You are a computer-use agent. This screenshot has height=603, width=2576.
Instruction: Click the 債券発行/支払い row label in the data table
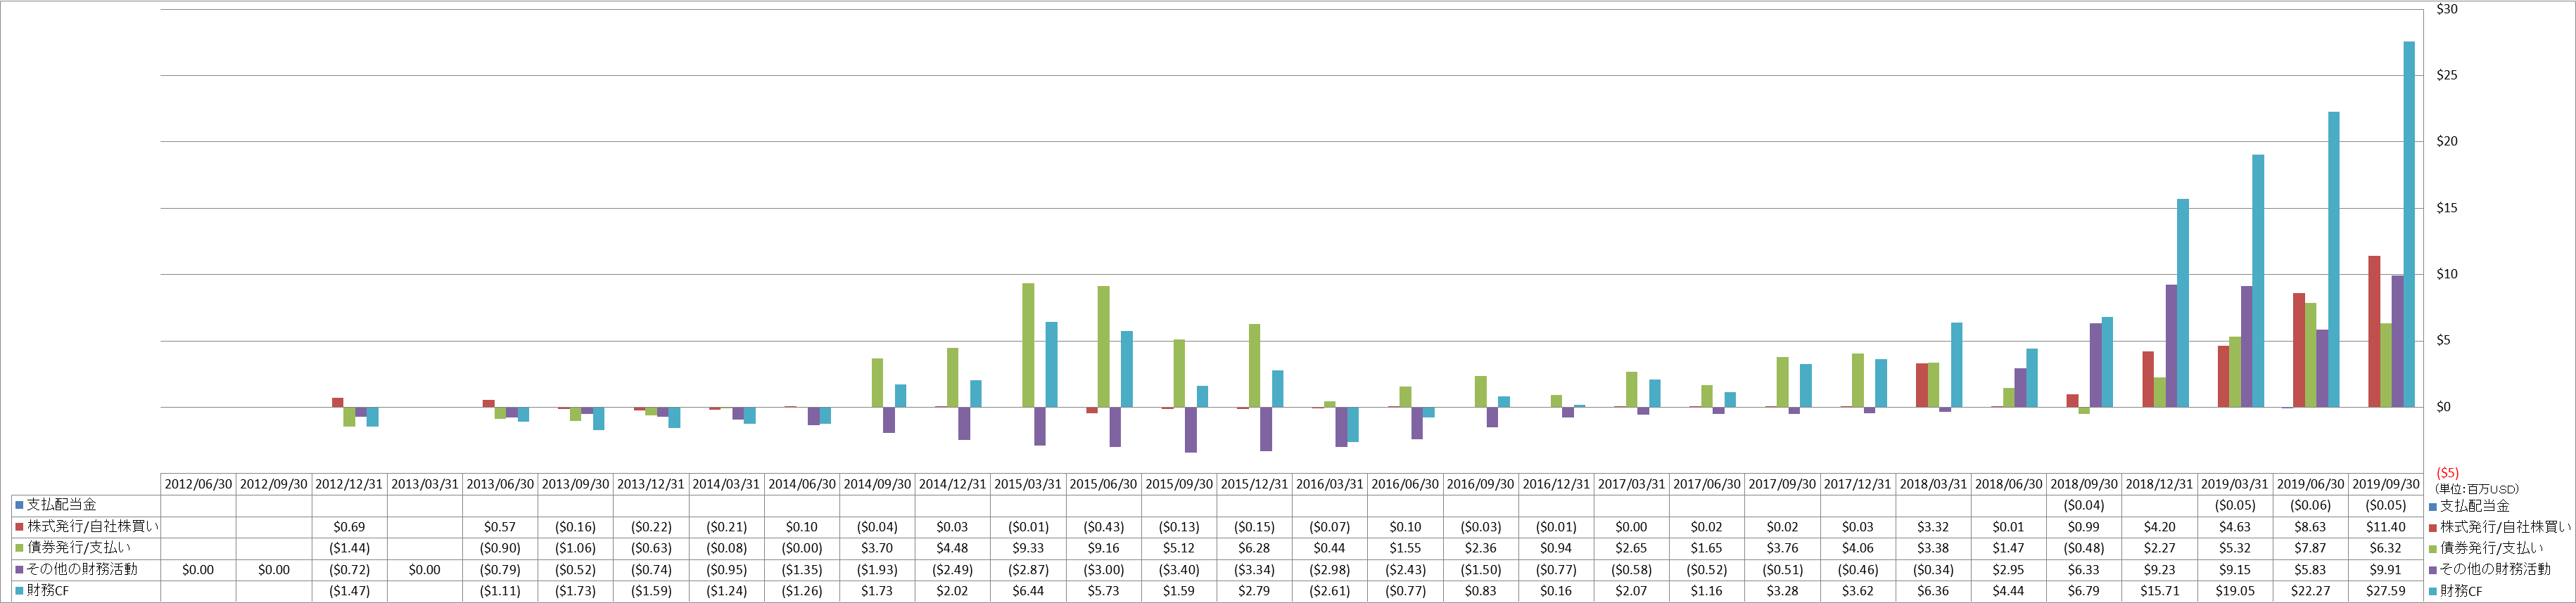(x=78, y=547)
